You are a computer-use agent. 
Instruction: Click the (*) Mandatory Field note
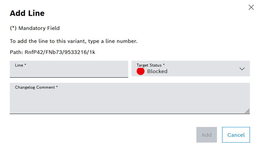(35, 28)
